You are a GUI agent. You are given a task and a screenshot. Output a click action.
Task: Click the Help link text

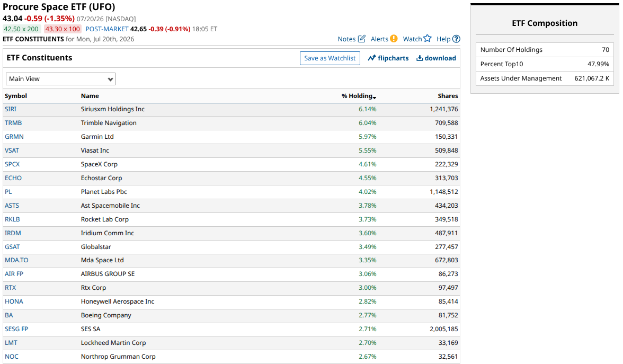pyautogui.click(x=443, y=39)
